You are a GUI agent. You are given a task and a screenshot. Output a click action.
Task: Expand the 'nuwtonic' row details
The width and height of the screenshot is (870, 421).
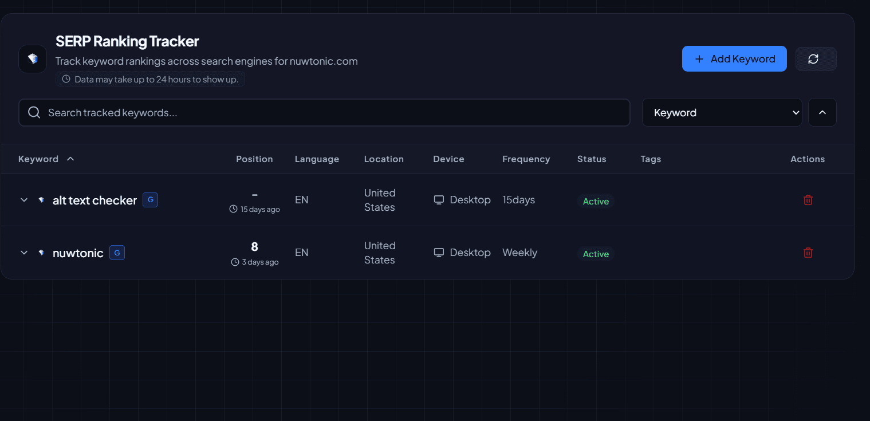click(24, 252)
